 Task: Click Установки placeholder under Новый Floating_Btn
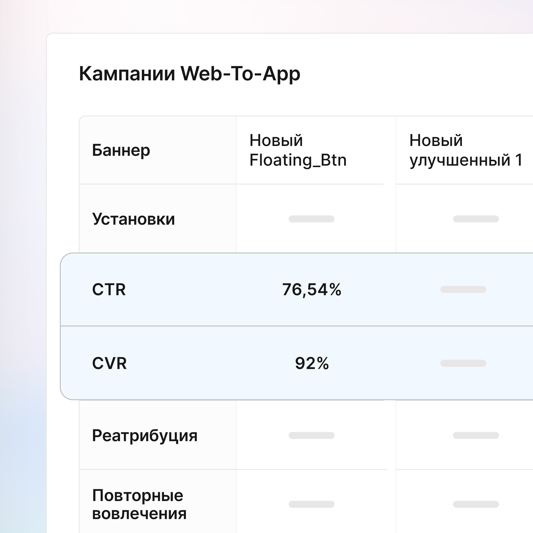point(312,219)
